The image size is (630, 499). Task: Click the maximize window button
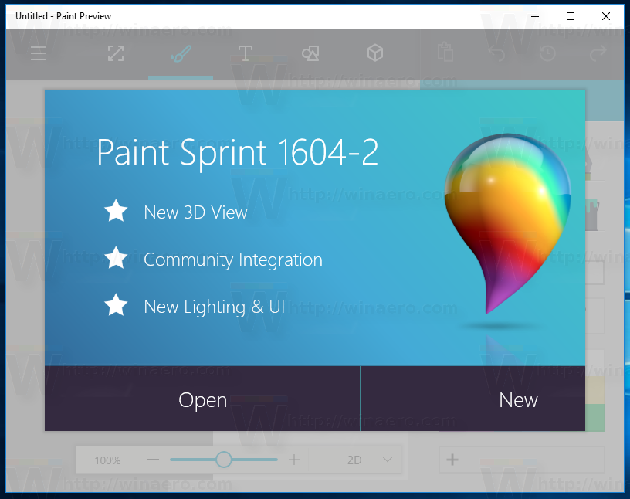coord(570,15)
